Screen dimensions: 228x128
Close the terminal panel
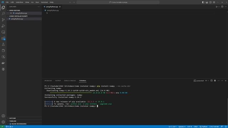coord(226,81)
